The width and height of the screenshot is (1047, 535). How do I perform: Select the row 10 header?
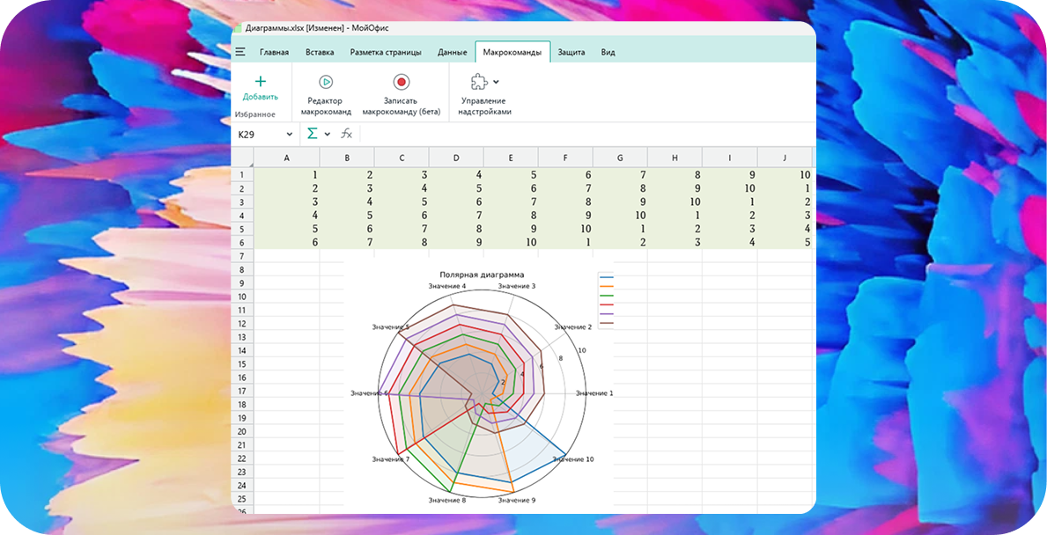tap(242, 297)
